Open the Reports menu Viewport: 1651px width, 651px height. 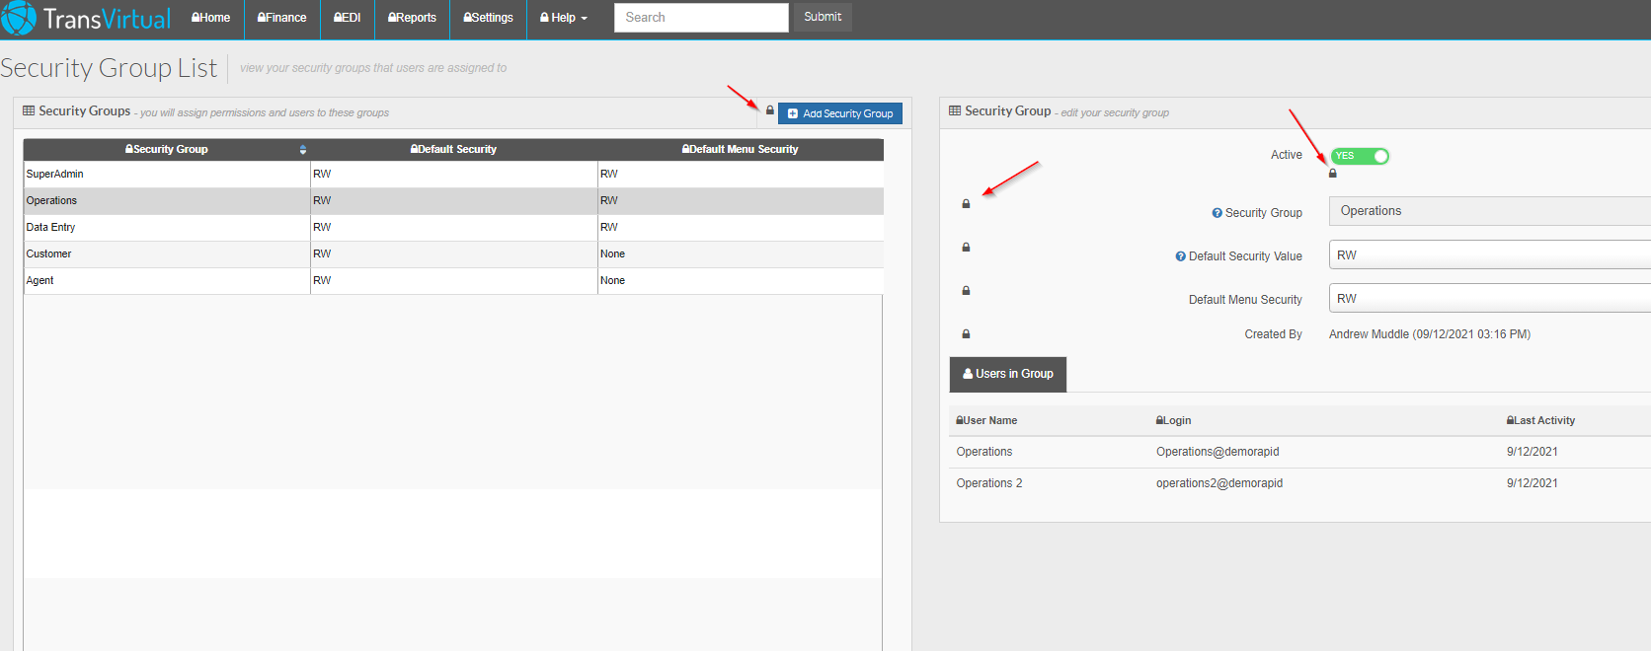pos(412,18)
